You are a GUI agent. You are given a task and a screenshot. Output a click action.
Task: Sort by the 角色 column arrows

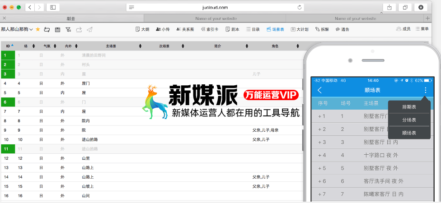(298, 46)
